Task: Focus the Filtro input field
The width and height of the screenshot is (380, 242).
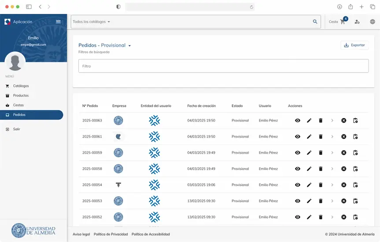Action: tap(223, 66)
